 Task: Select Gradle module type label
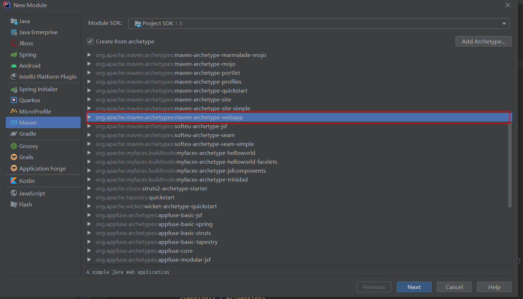[28, 133]
